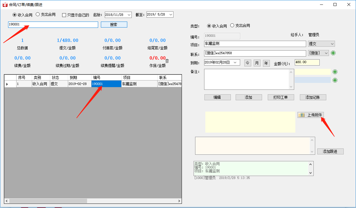Choose 支出合同 radio in the 类型 row
This screenshot has height=208, width=356.
pos(232,26)
